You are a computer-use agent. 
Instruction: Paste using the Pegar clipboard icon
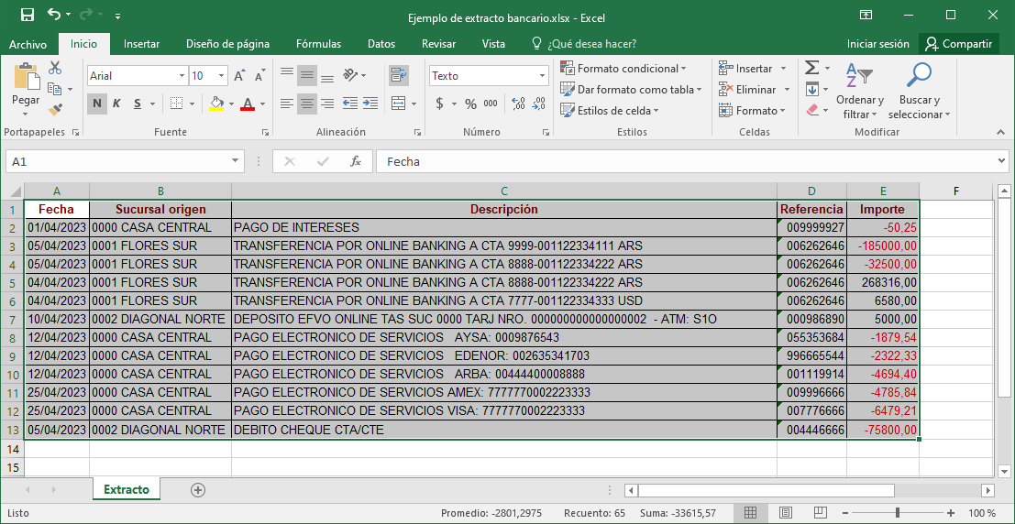pyautogui.click(x=26, y=76)
